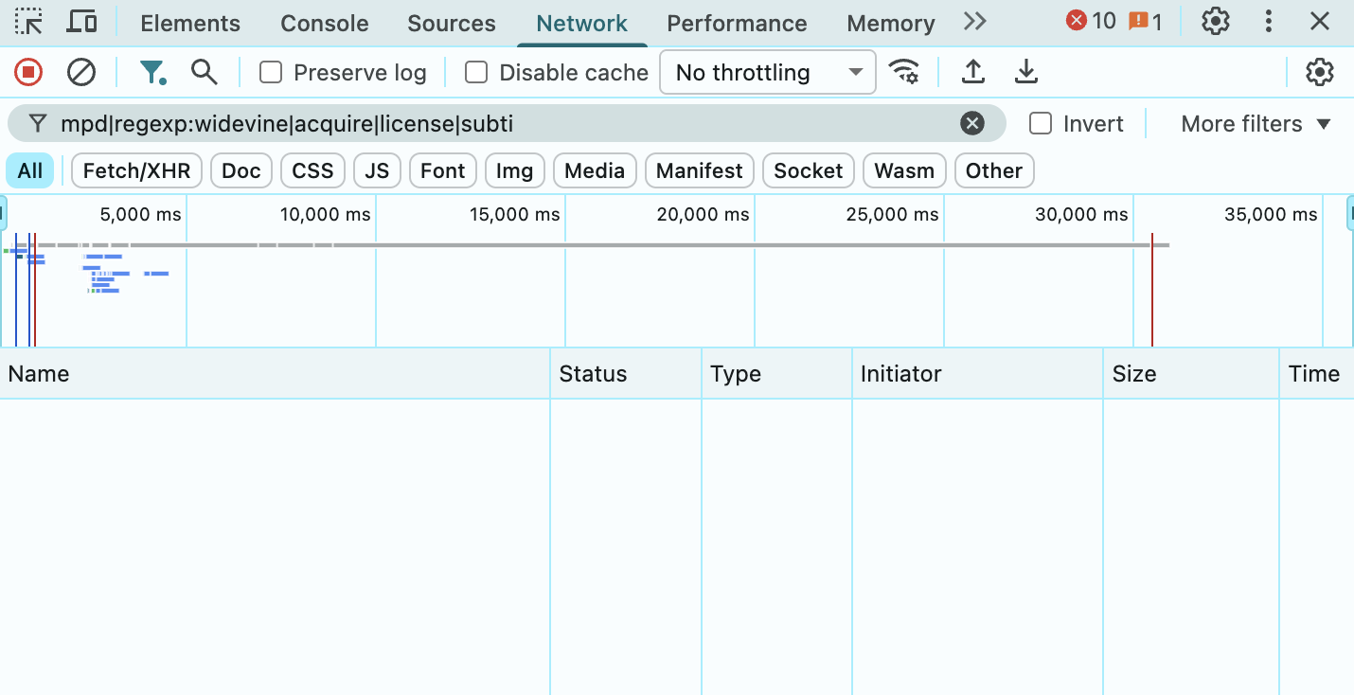Image resolution: width=1354 pixels, height=695 pixels.
Task: Enable the Preserve log checkbox
Action: tap(271, 73)
